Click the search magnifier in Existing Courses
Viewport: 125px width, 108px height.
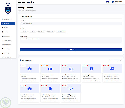pyautogui.click(x=120, y=60)
